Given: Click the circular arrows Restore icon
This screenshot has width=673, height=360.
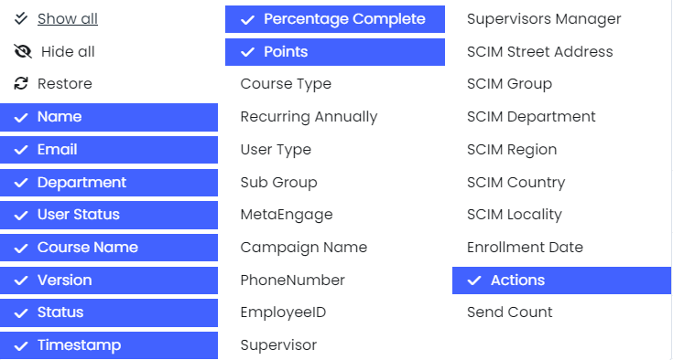Looking at the screenshot, I should pos(20,83).
